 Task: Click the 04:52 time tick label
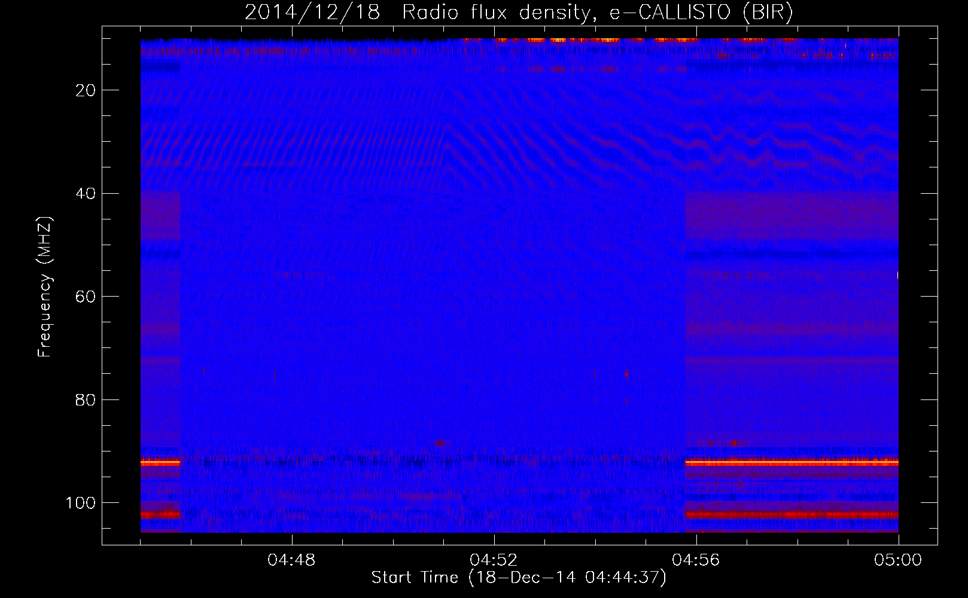494,560
